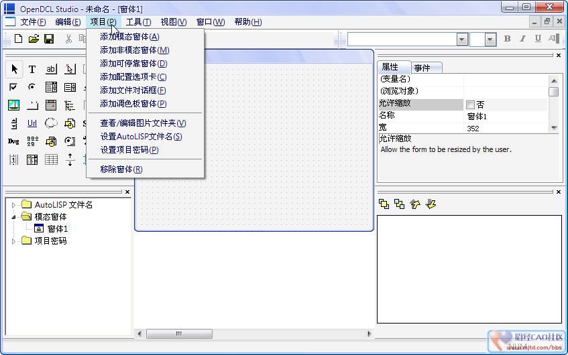Choose the tree view control tool
The height and width of the screenshot is (355, 568).
(70, 105)
